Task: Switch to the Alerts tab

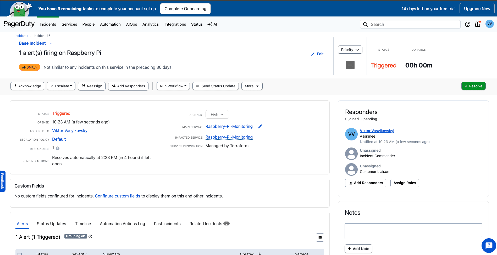Action: click(x=22, y=224)
